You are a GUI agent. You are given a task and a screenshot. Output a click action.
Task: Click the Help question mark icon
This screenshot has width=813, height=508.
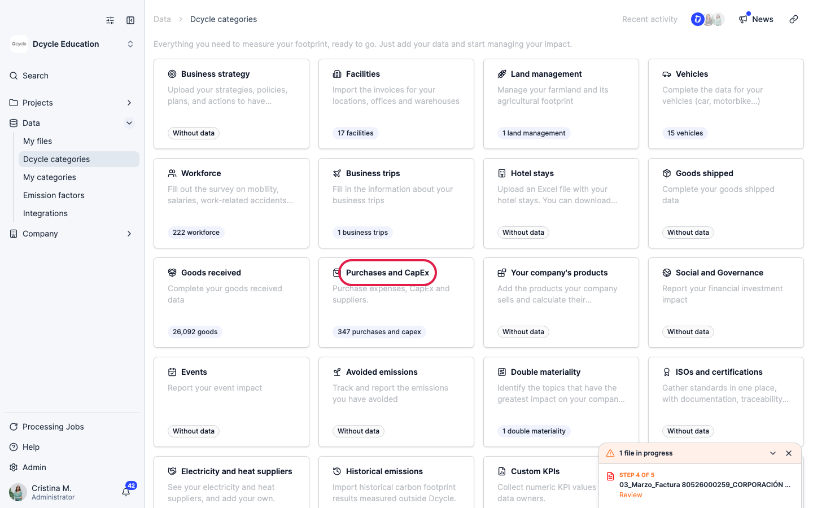14,447
